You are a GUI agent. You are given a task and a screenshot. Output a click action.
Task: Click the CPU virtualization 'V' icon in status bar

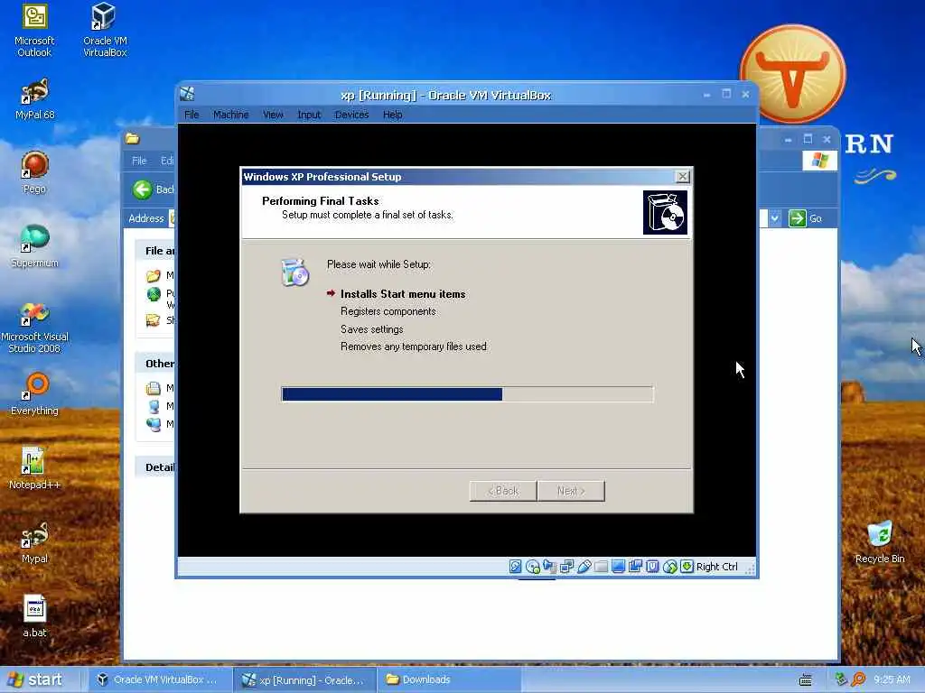(652, 567)
